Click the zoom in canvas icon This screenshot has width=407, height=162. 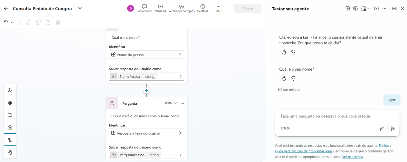10,91
